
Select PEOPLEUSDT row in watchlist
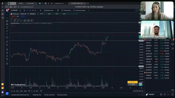coord(157,54)
